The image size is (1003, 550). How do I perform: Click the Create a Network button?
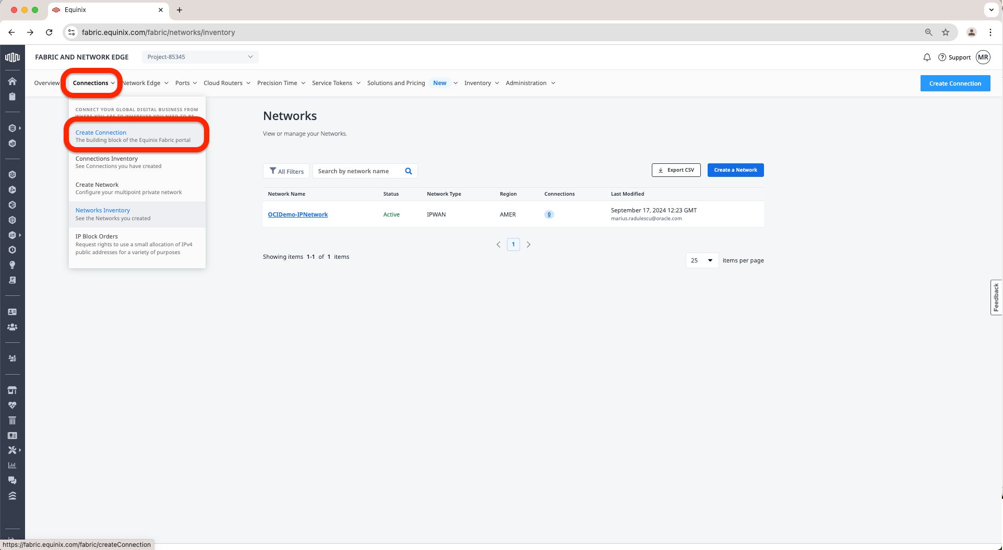pos(735,170)
